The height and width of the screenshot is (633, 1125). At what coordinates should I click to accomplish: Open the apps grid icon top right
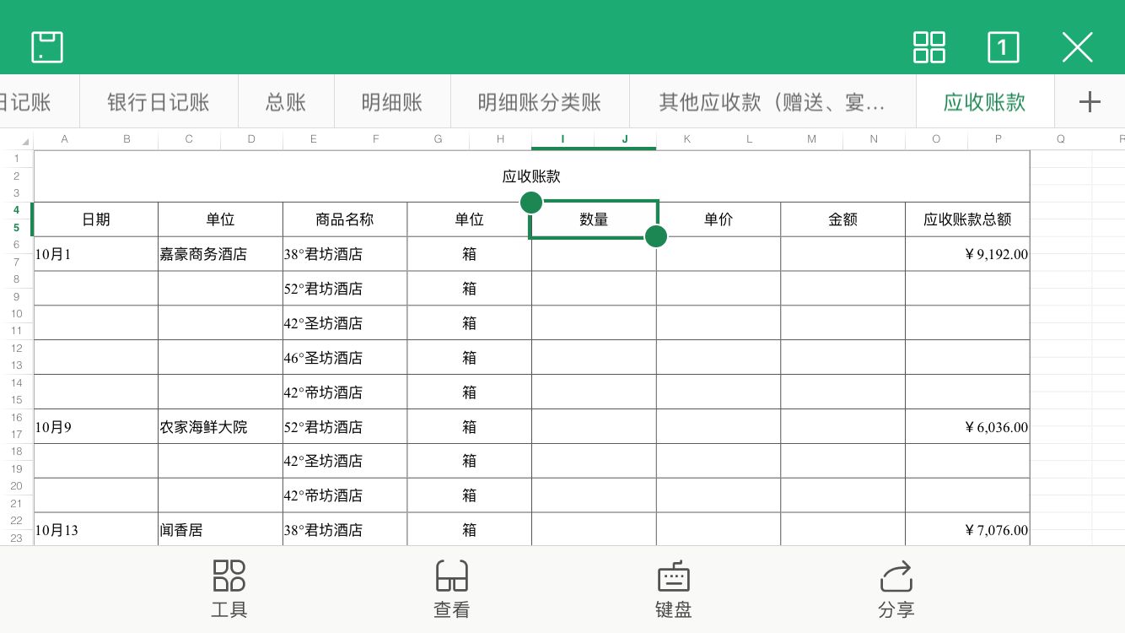coord(929,48)
